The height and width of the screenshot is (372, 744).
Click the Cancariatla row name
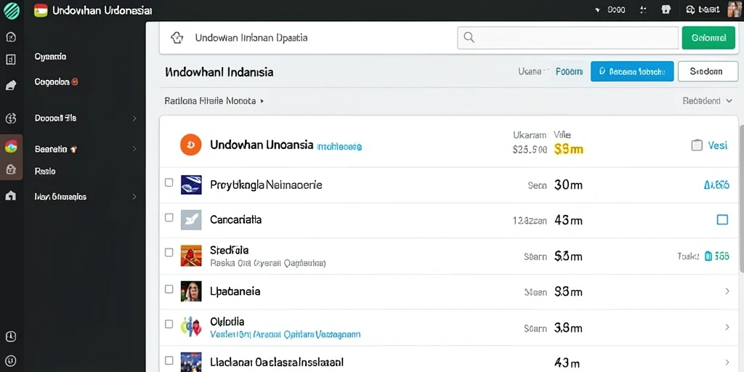coord(236,219)
